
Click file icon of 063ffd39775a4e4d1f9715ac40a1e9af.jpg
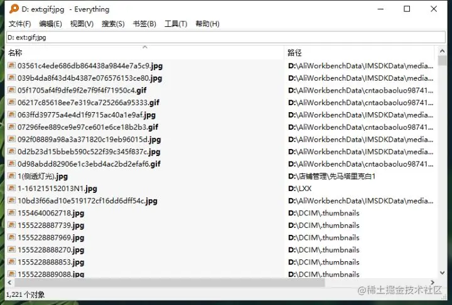click(x=11, y=115)
